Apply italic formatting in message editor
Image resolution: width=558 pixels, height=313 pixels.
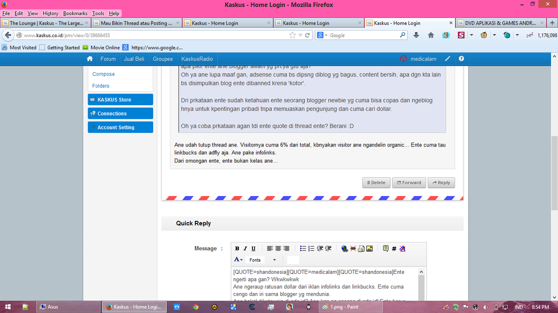245,249
